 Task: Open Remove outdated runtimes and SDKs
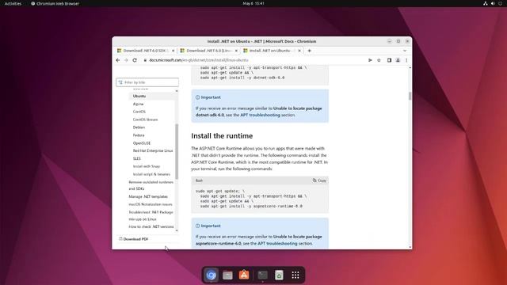tap(151, 185)
